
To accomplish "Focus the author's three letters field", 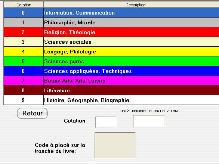I will pos(149,121).
